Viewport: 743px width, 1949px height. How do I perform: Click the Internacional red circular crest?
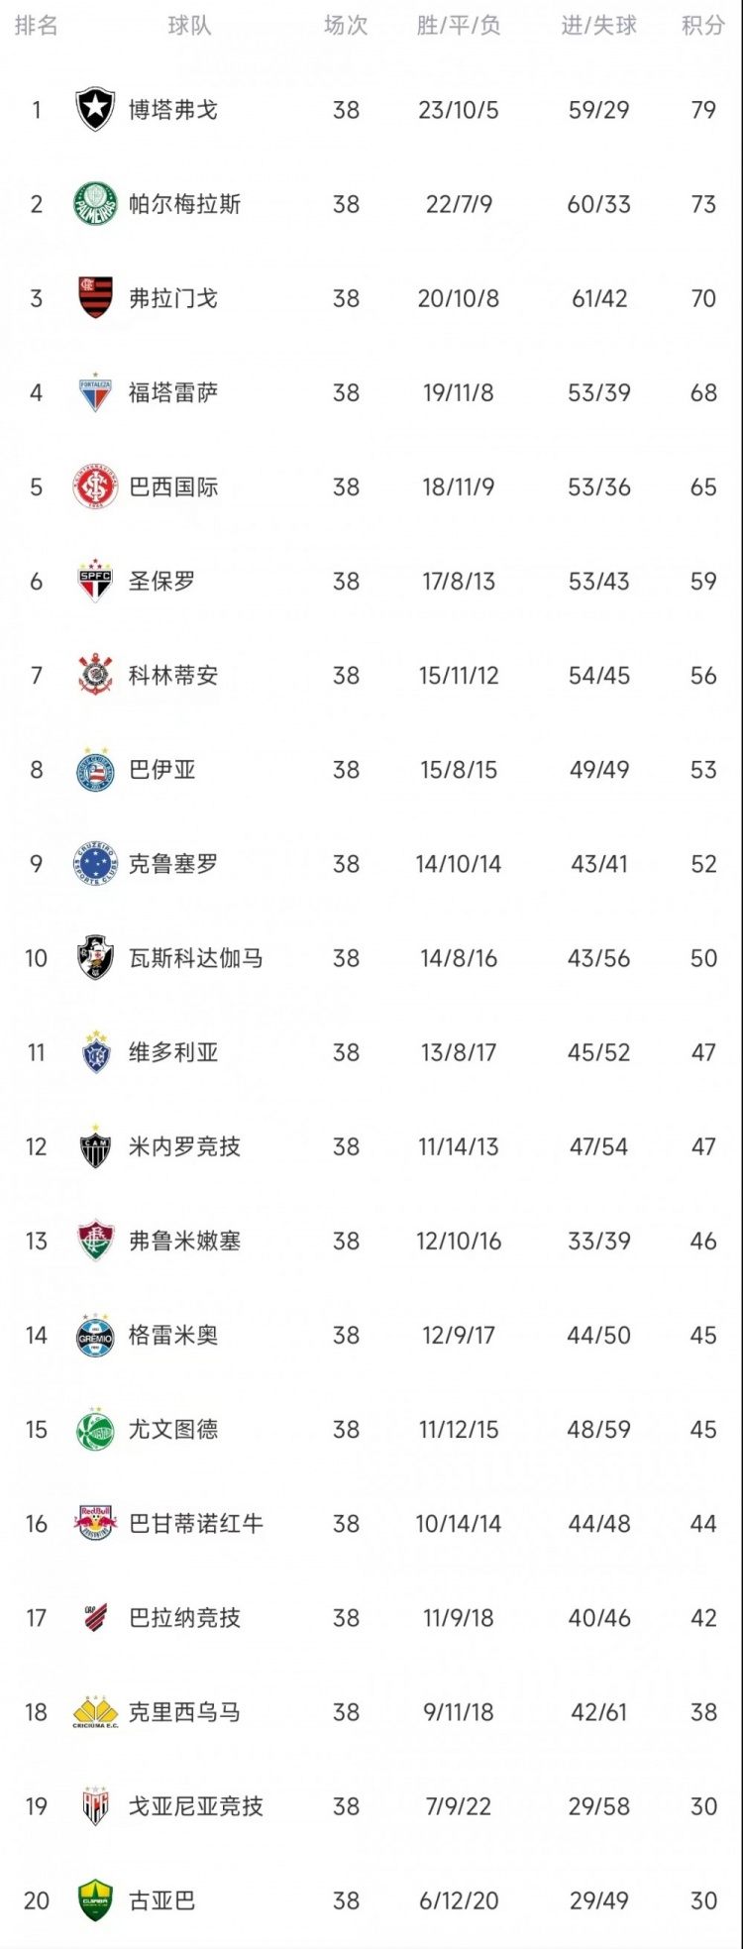95,487
